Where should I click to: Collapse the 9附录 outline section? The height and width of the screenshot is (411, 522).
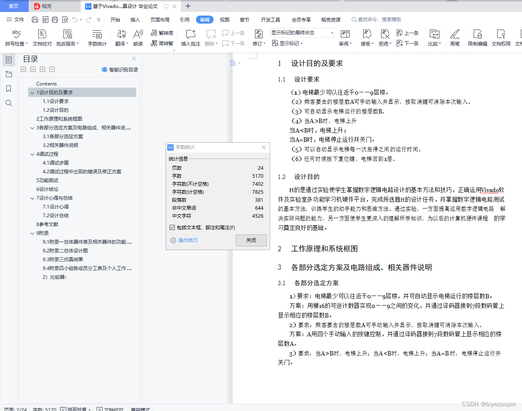coord(32,233)
